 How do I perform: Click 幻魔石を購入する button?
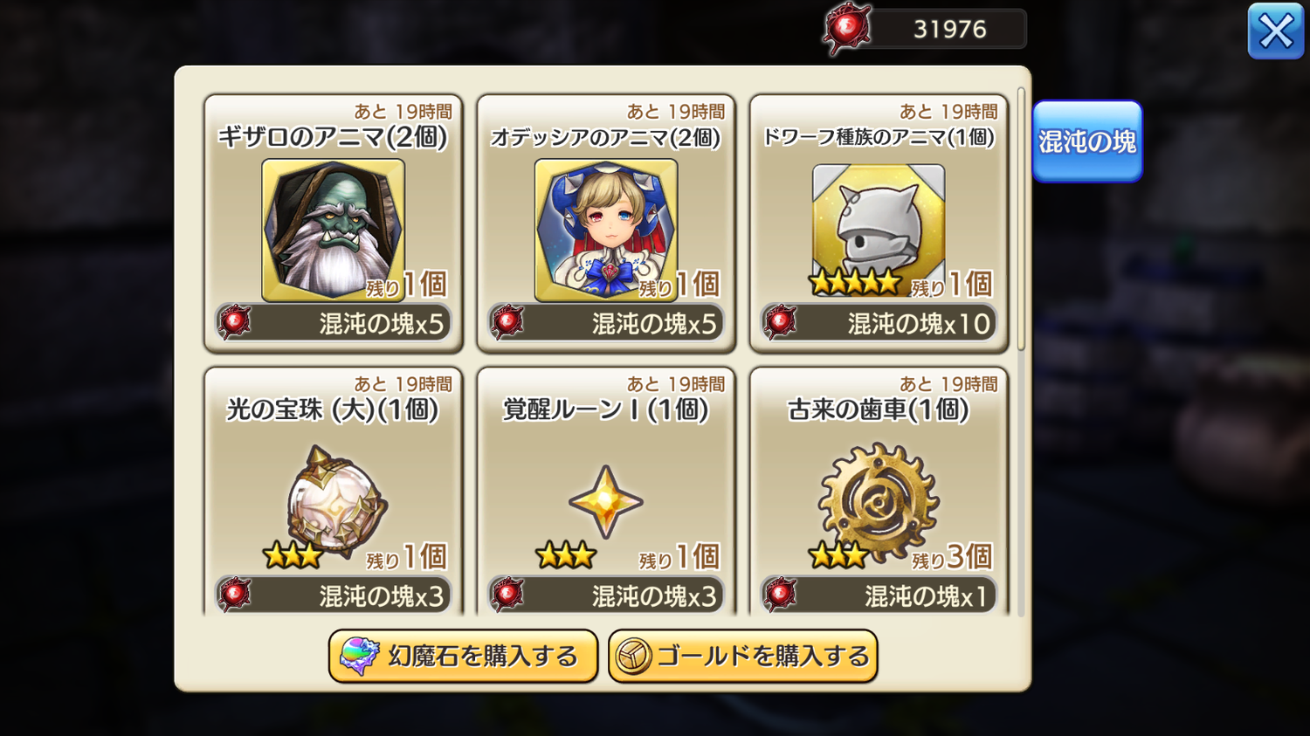463,657
